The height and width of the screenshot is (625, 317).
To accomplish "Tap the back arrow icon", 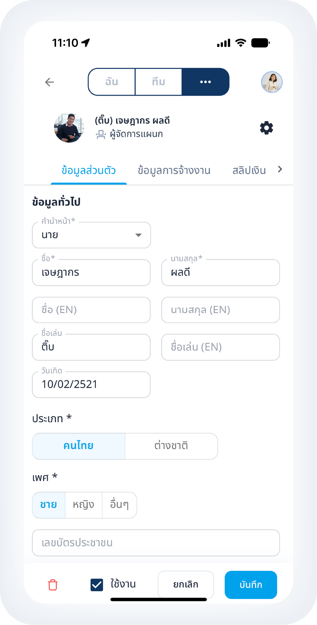I will click(50, 82).
